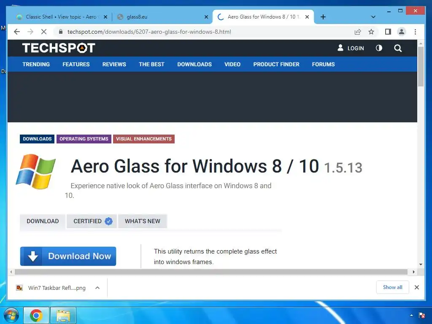The image size is (432, 324).
Task: Click the horizontal scrollbar right arrow
Action: point(414,272)
